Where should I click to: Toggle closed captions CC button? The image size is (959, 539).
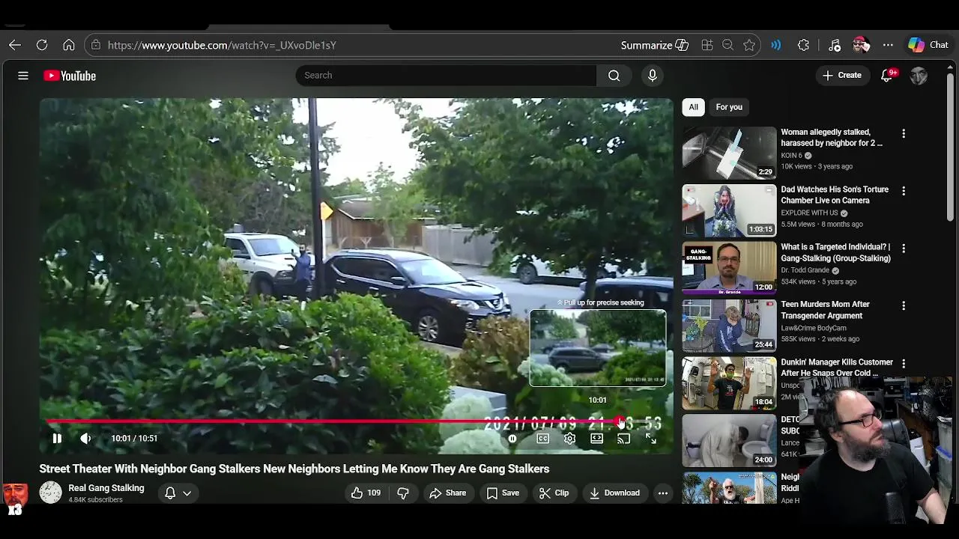542,439
